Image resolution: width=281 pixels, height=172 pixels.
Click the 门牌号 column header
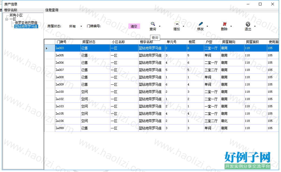pos(68,42)
